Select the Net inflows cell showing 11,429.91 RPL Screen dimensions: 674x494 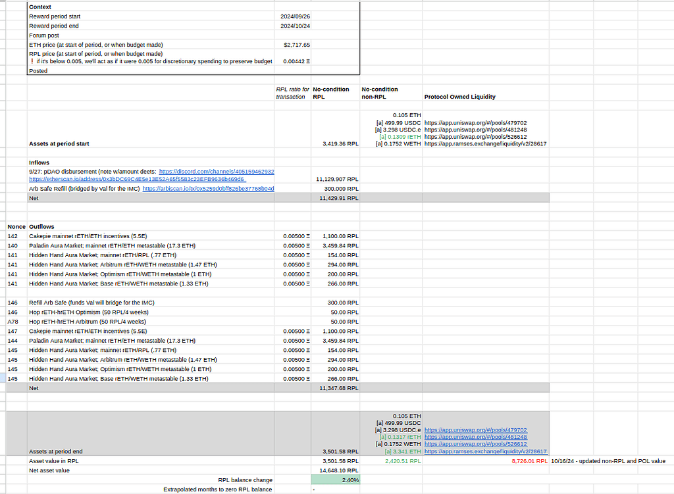pos(336,197)
